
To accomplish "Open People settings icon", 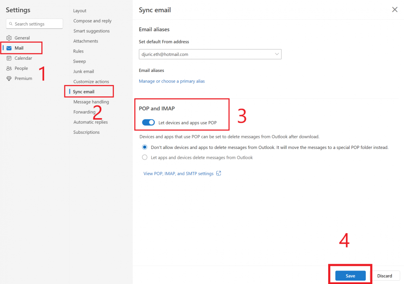I will [x=8, y=68].
